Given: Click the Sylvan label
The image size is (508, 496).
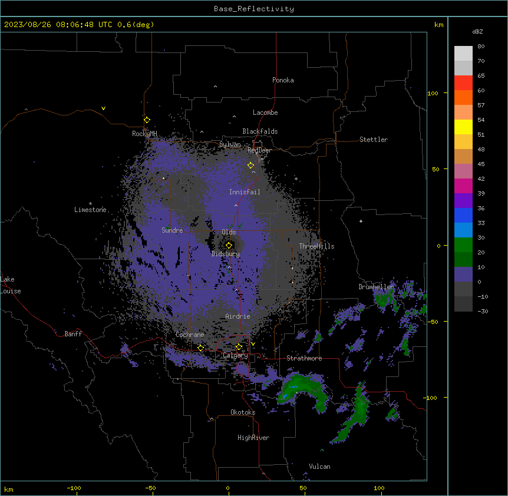Looking at the screenshot, I should pyautogui.click(x=230, y=144).
